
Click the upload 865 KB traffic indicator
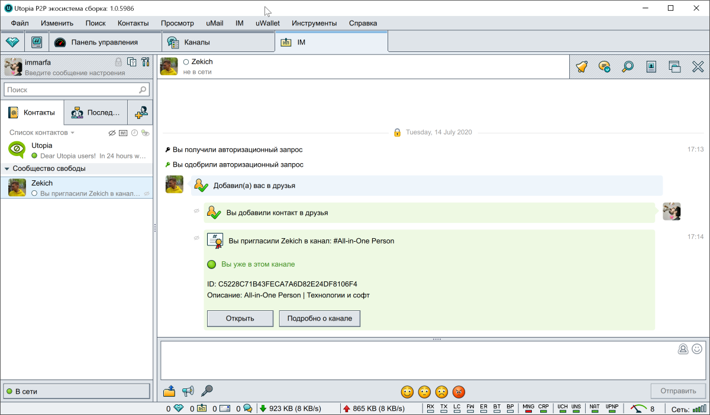(x=374, y=408)
